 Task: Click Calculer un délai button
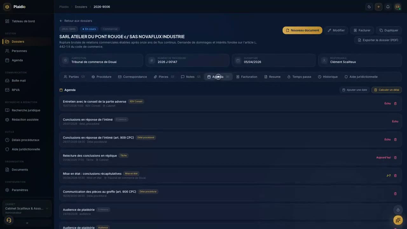387,90
